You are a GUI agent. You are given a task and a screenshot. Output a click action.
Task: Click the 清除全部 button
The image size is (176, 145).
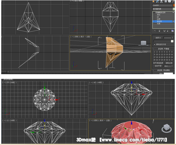[169, 63]
